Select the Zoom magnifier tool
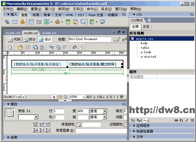This screenshot has width=196, height=142. click(x=65, y=97)
